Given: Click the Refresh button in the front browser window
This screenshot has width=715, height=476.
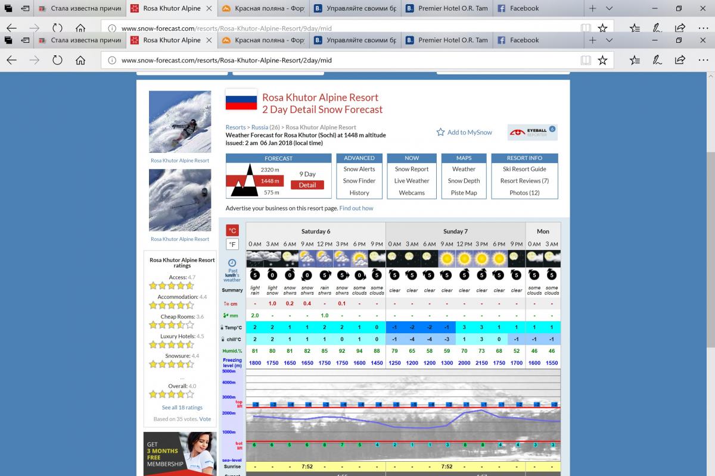Looking at the screenshot, I should tap(57, 60).
